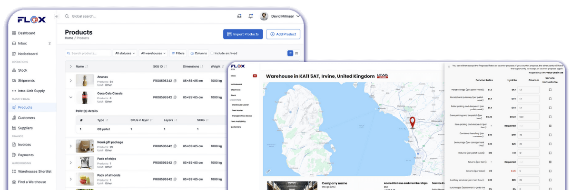Viewport: 571px width, 190px height.
Task: Mark Receipt and putaway as service unavailable
Action: pos(550,98)
